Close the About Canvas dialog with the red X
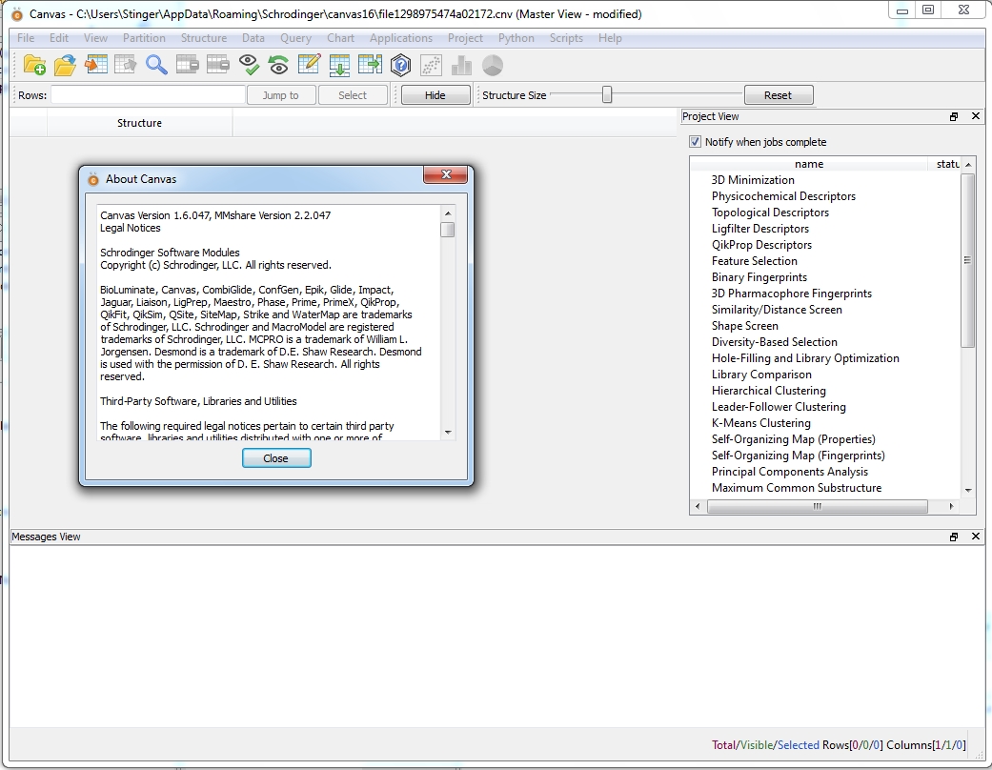This screenshot has height=770, width=992. 445,174
